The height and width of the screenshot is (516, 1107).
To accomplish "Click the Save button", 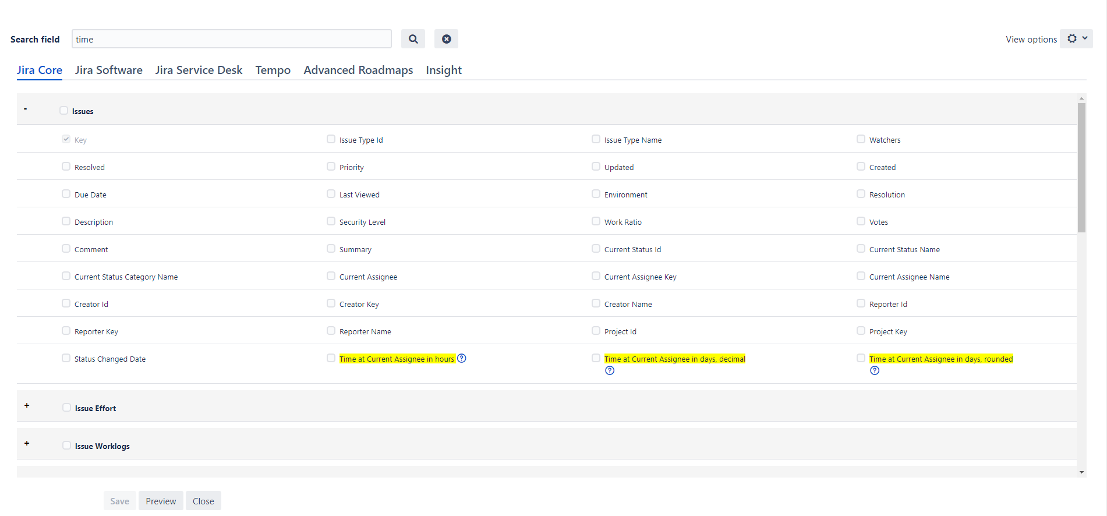I will [120, 501].
